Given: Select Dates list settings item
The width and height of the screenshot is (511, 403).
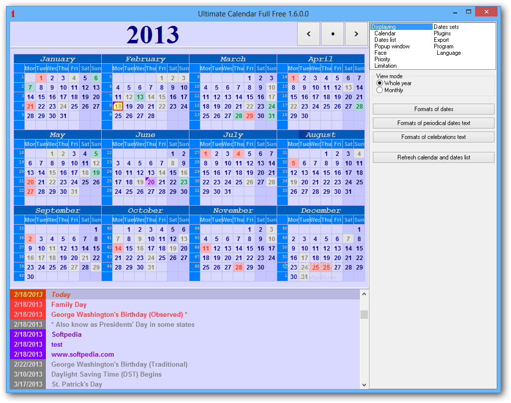Looking at the screenshot, I should 385,40.
